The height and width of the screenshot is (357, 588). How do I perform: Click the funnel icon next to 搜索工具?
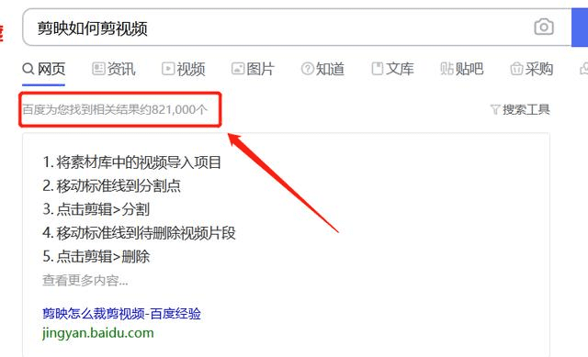tap(495, 110)
